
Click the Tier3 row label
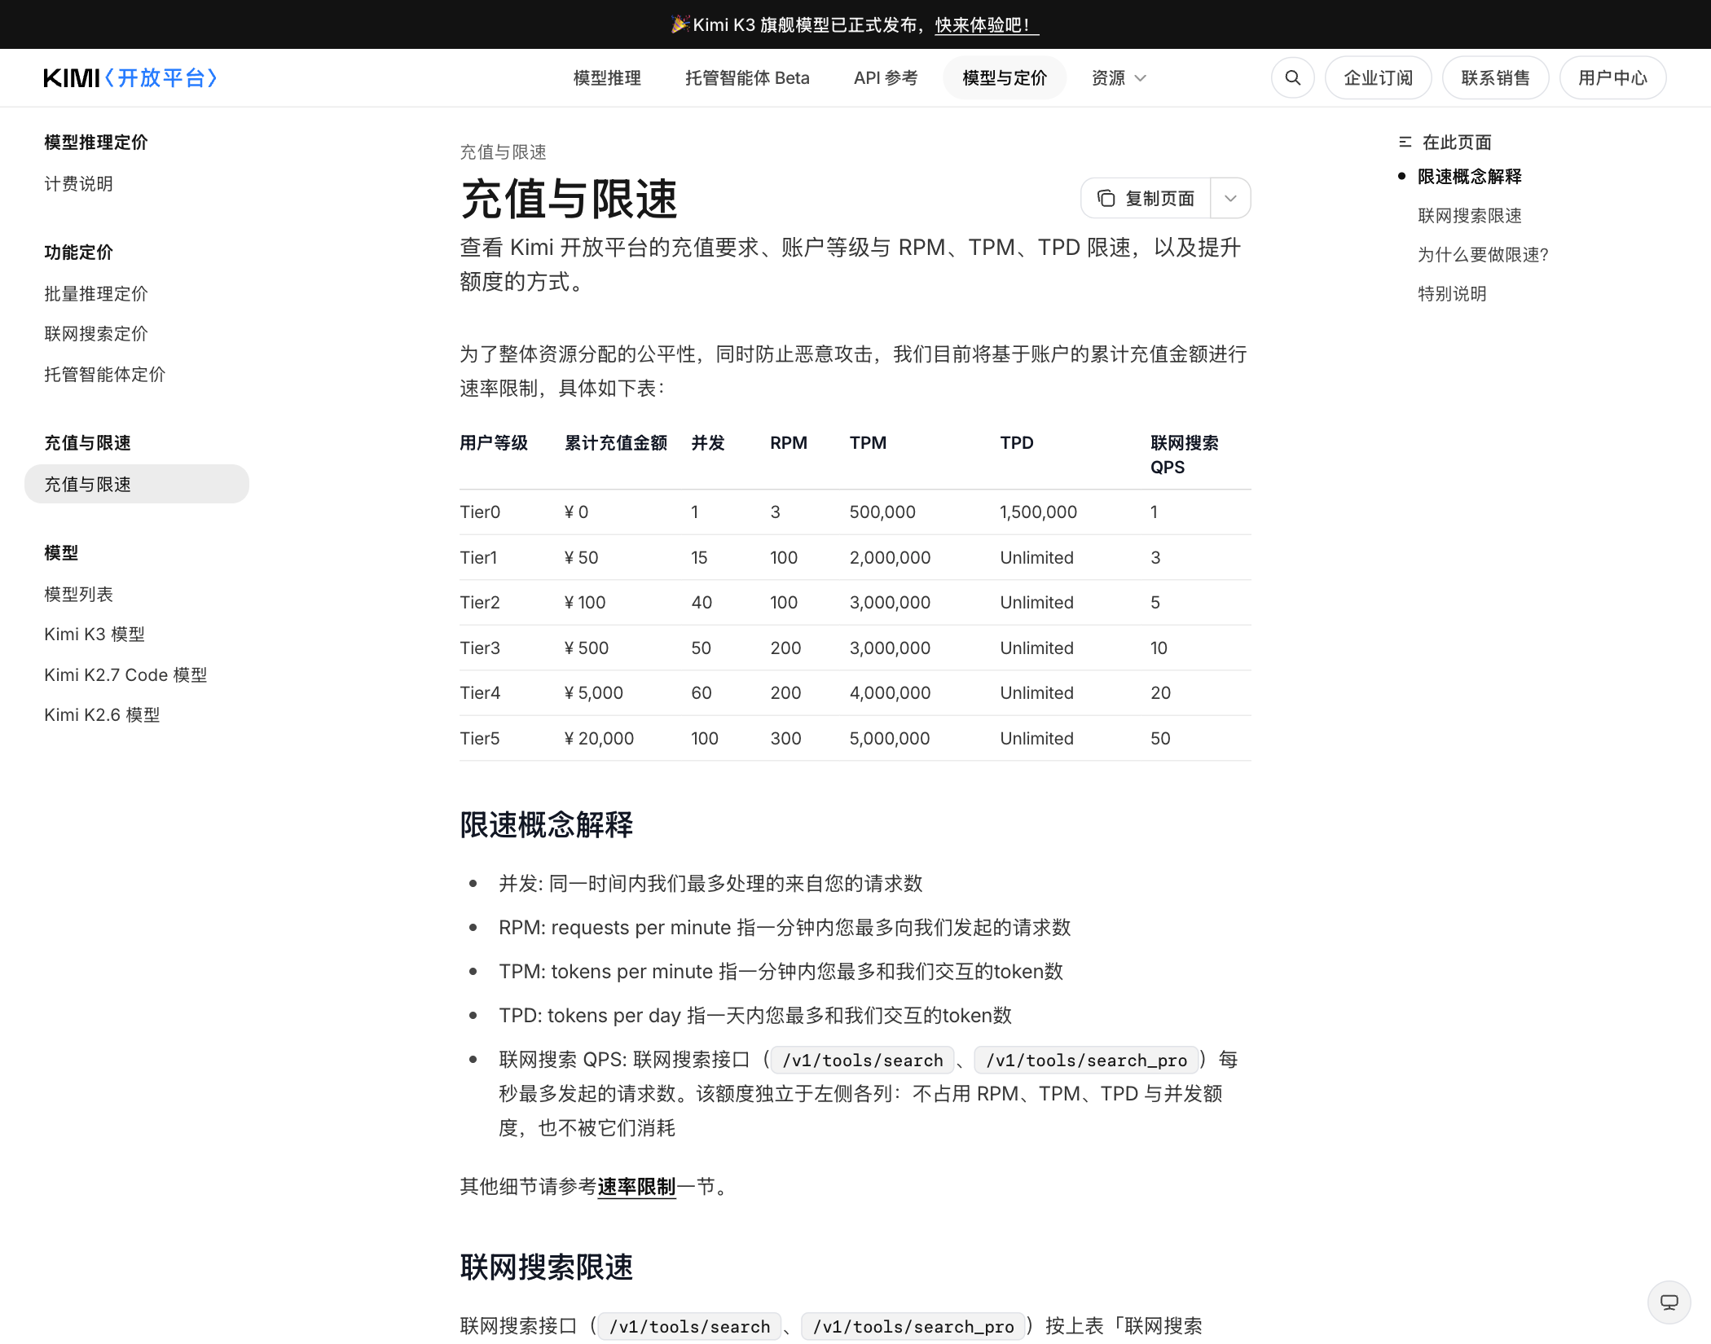[480, 648]
